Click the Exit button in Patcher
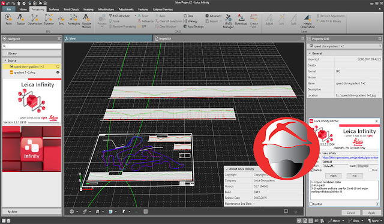384x224 pixels. 355,176
